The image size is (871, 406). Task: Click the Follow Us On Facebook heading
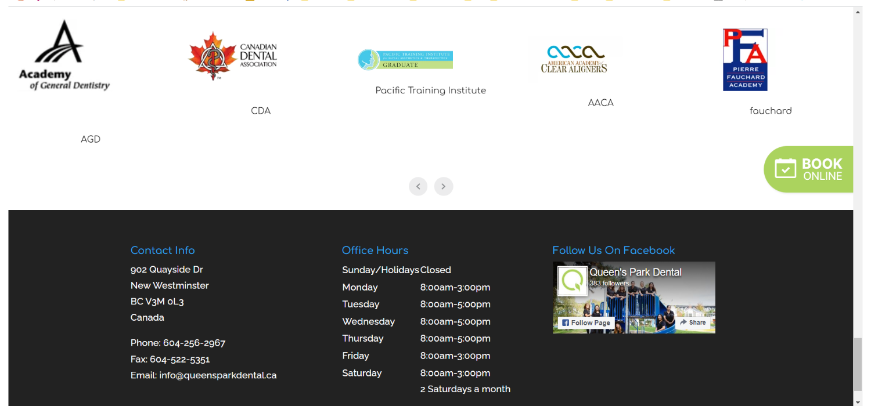(614, 251)
